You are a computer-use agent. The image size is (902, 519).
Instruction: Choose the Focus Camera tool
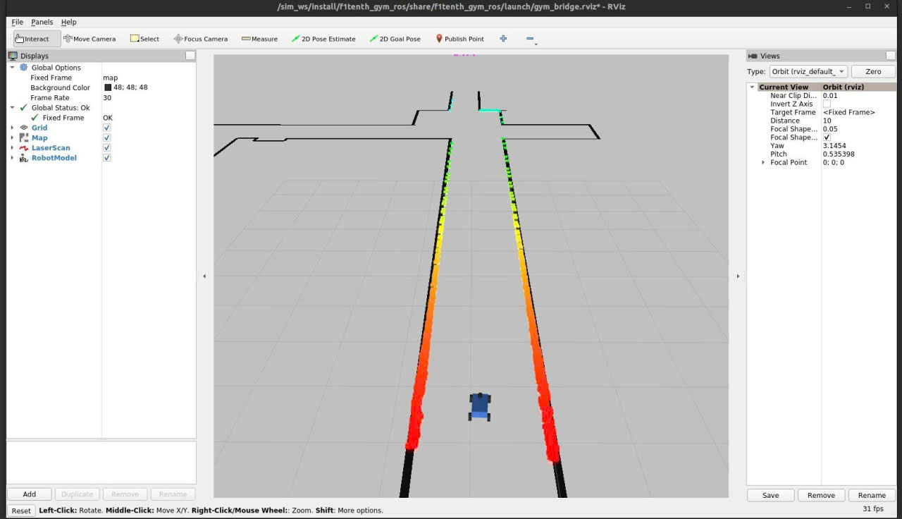click(200, 39)
